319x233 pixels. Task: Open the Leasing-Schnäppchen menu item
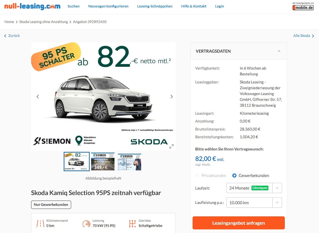[154, 6]
